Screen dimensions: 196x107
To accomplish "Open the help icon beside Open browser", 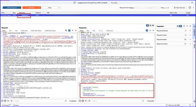I will [x=190, y=8].
